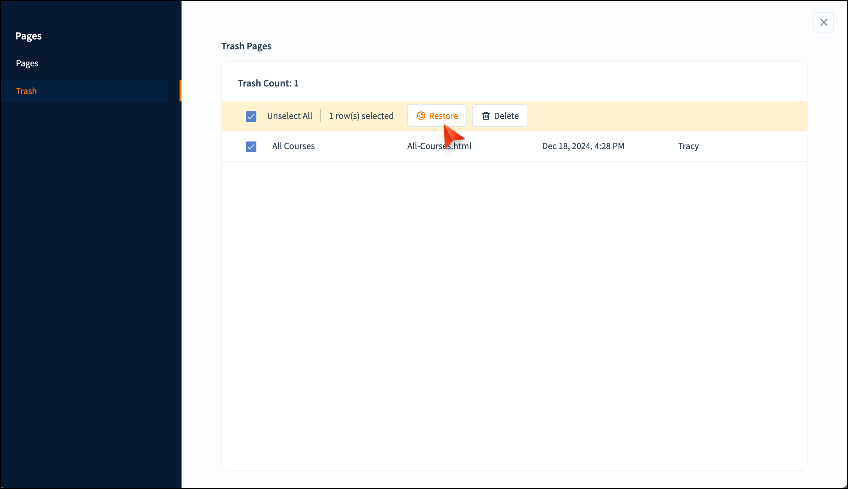This screenshot has width=848, height=489.
Task: Select the Trash sidebar item
Action: 26,91
